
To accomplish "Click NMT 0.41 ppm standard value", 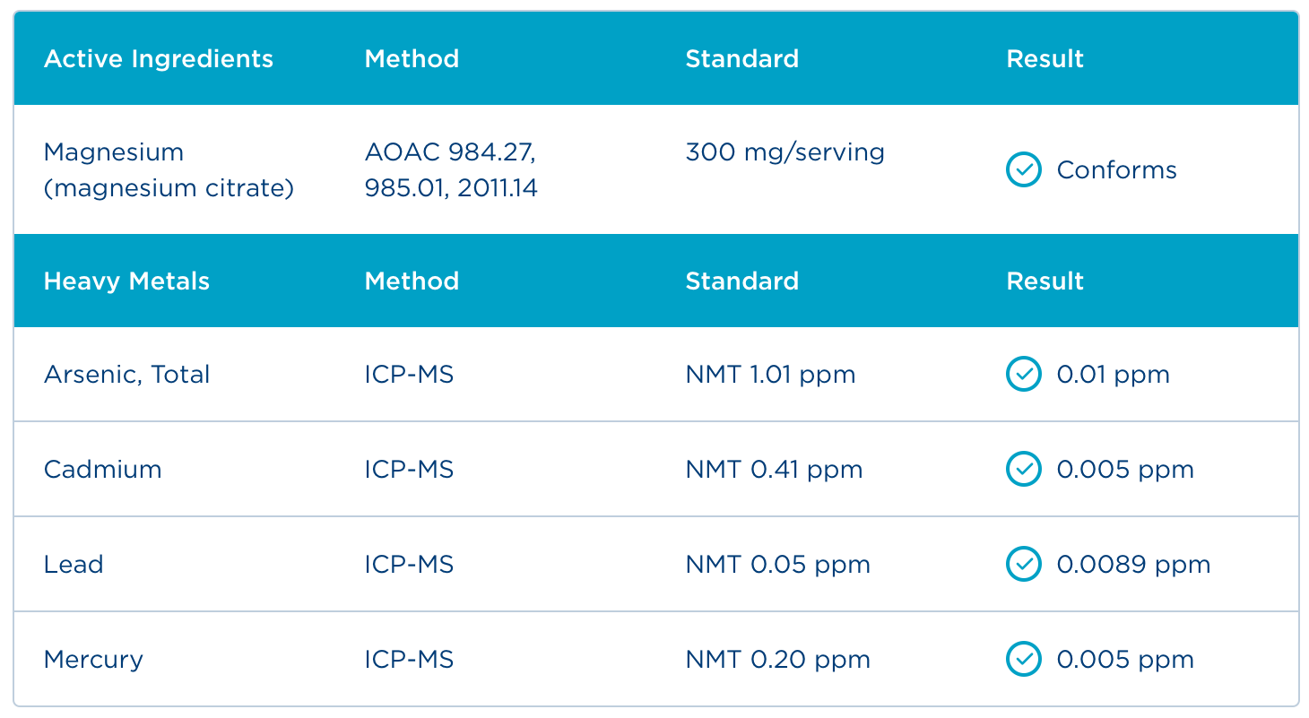I will (774, 469).
